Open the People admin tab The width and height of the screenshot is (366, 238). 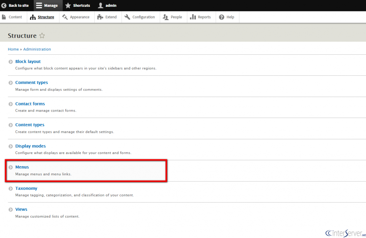click(173, 17)
